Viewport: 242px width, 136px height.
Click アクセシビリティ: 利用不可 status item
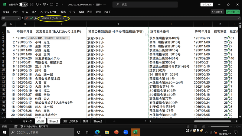[x=34, y=126]
